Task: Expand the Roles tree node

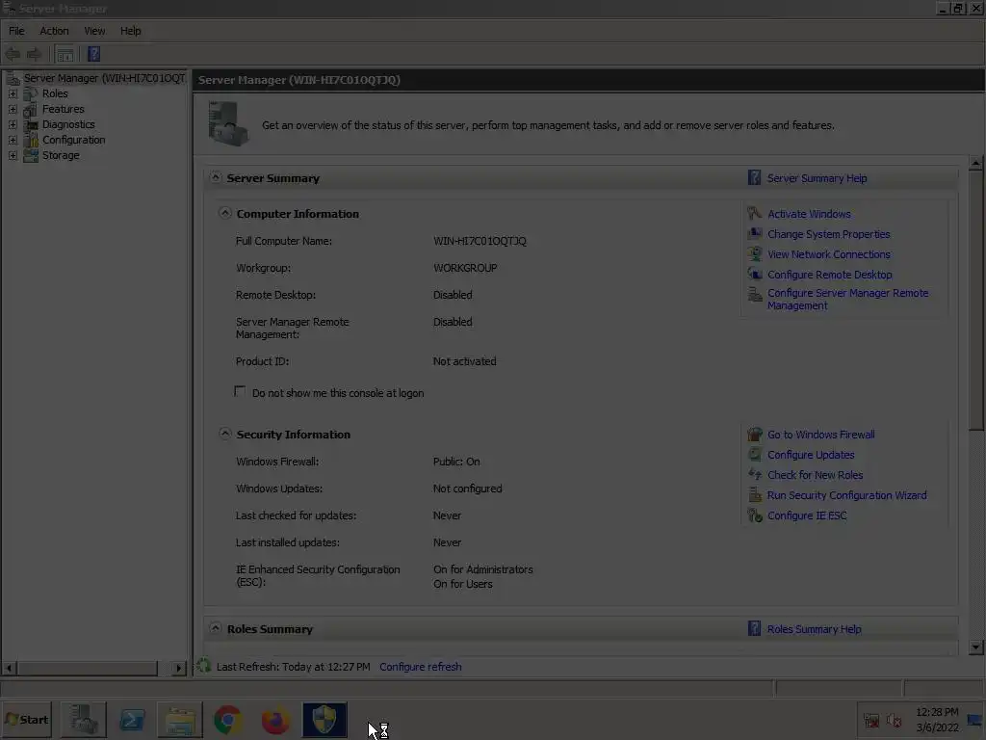Action: [x=13, y=93]
